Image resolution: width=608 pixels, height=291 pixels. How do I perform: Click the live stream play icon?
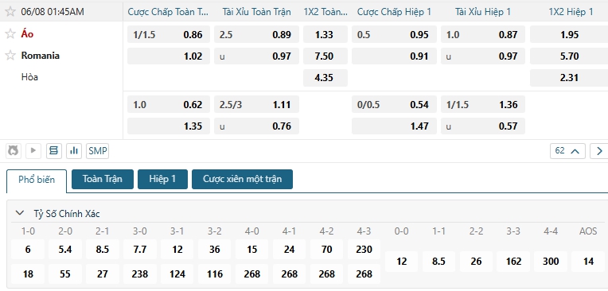coord(33,151)
